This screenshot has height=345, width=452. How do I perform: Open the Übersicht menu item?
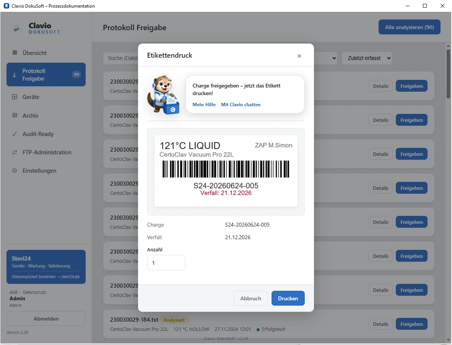point(46,53)
